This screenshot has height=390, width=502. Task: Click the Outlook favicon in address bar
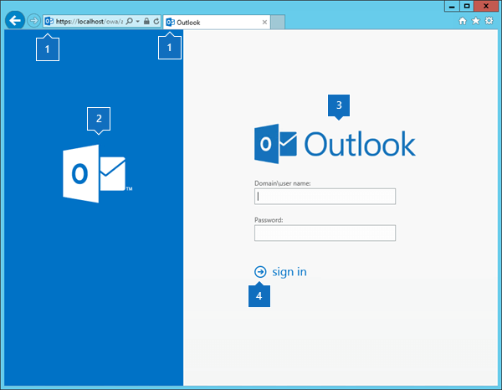coord(49,21)
